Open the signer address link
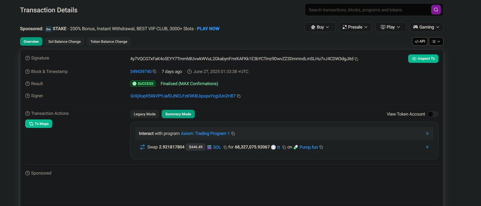The width and height of the screenshot is (481, 206). pos(183,96)
